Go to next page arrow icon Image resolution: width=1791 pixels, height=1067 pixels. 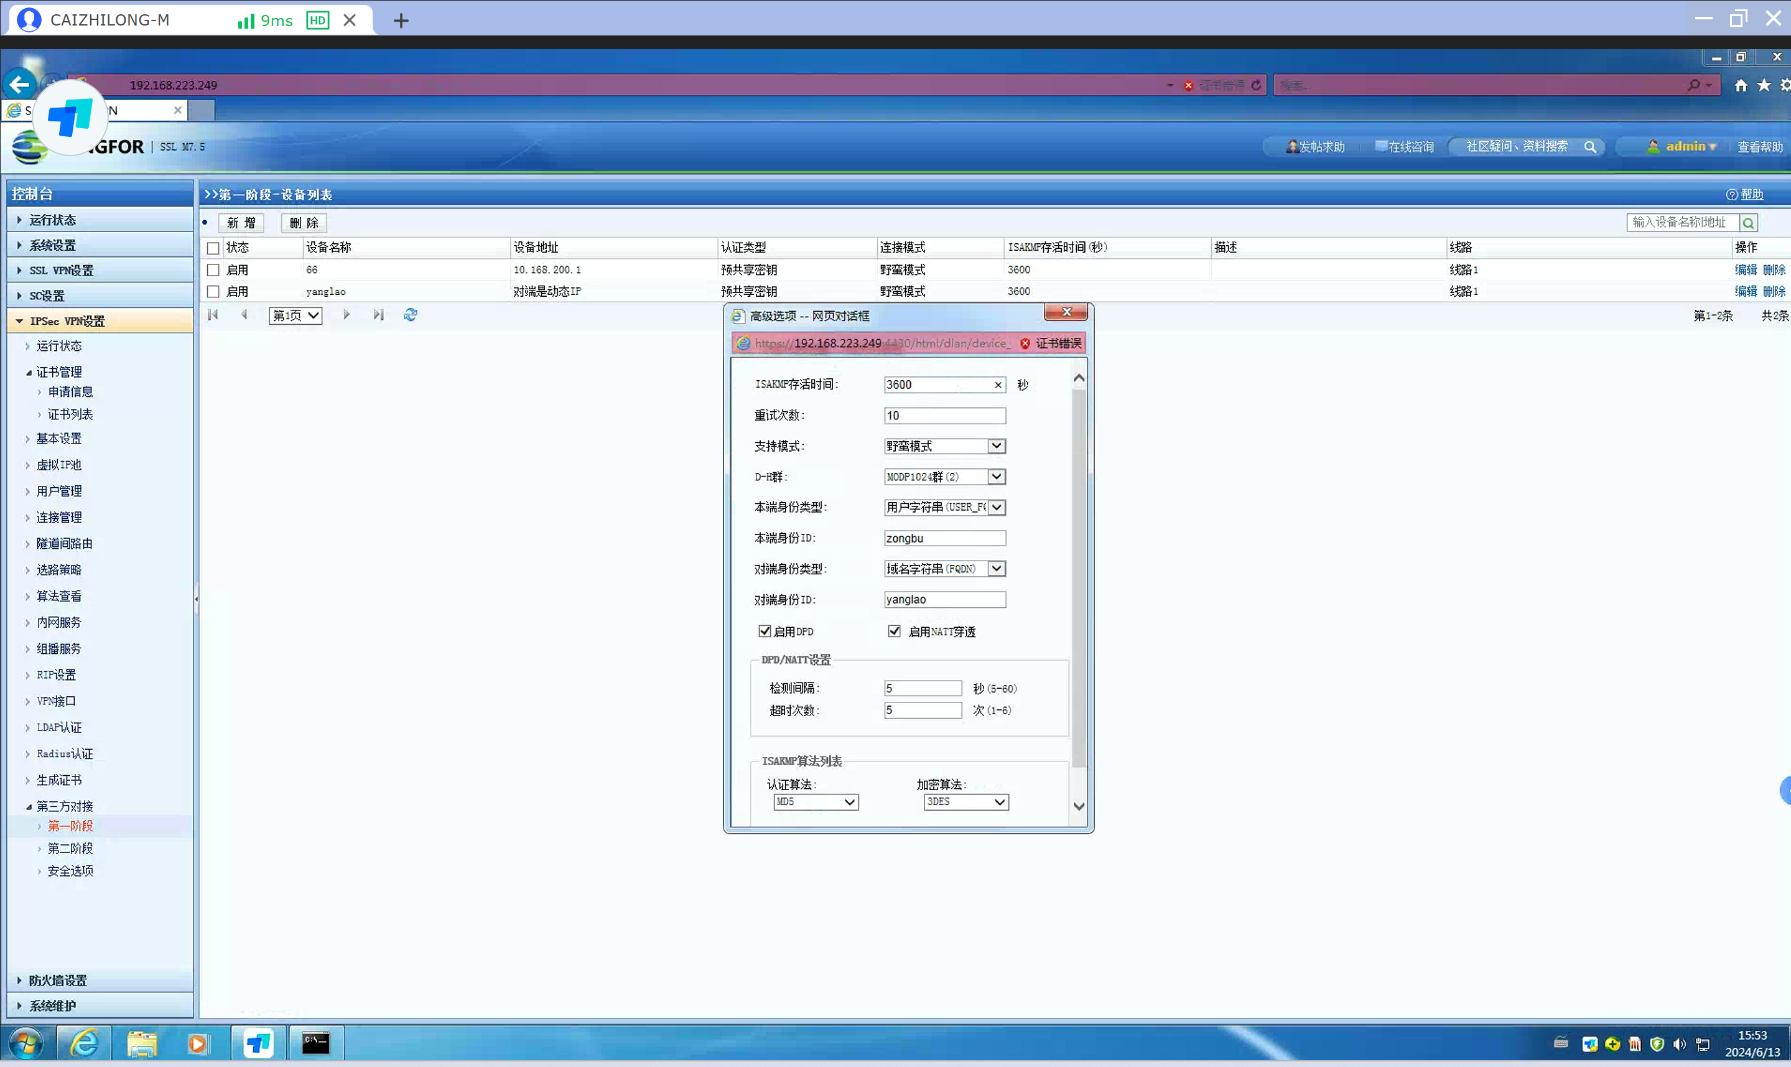click(347, 315)
